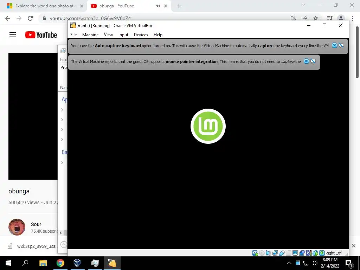Open the Machine menu
Viewport: 360px width, 270px height.
(x=90, y=35)
